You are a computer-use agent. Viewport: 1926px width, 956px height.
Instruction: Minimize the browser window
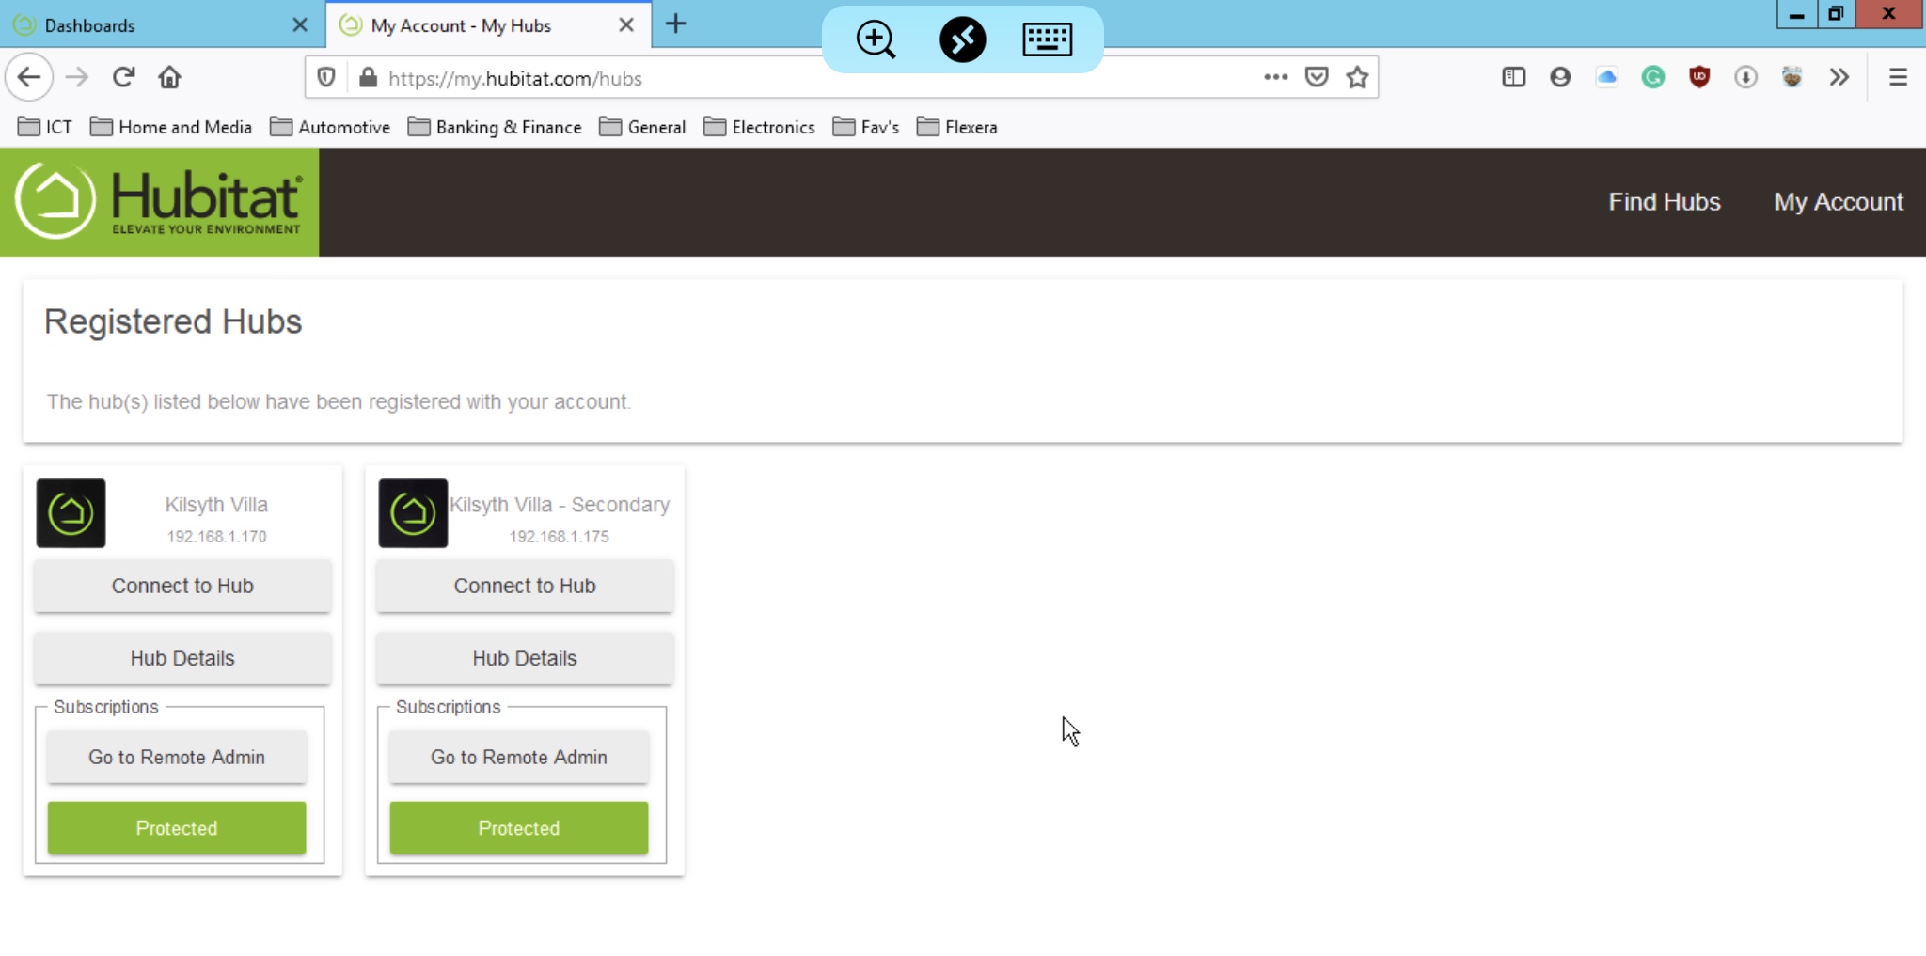point(1796,15)
